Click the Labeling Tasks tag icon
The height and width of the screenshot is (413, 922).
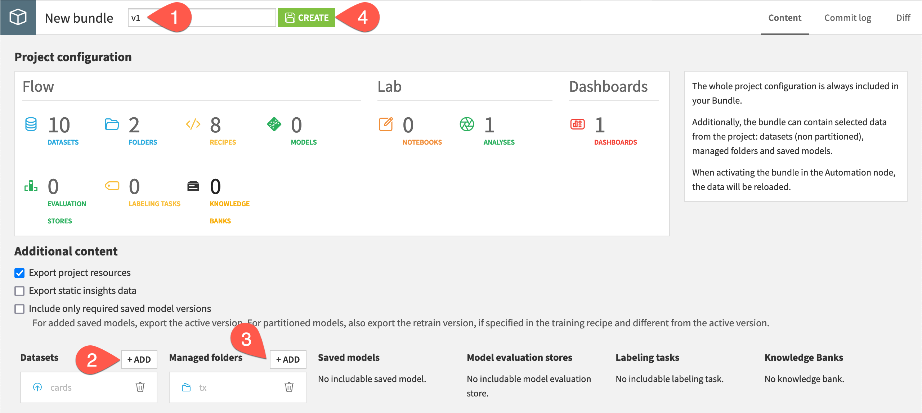(112, 186)
